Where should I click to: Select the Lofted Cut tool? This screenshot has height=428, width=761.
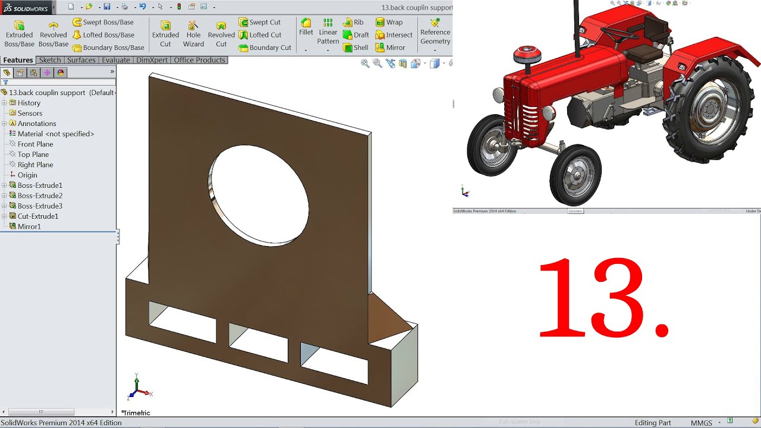(x=260, y=35)
